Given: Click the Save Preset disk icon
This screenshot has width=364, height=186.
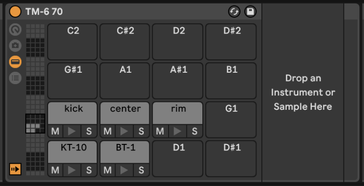Looking at the screenshot, I should 250,11.
